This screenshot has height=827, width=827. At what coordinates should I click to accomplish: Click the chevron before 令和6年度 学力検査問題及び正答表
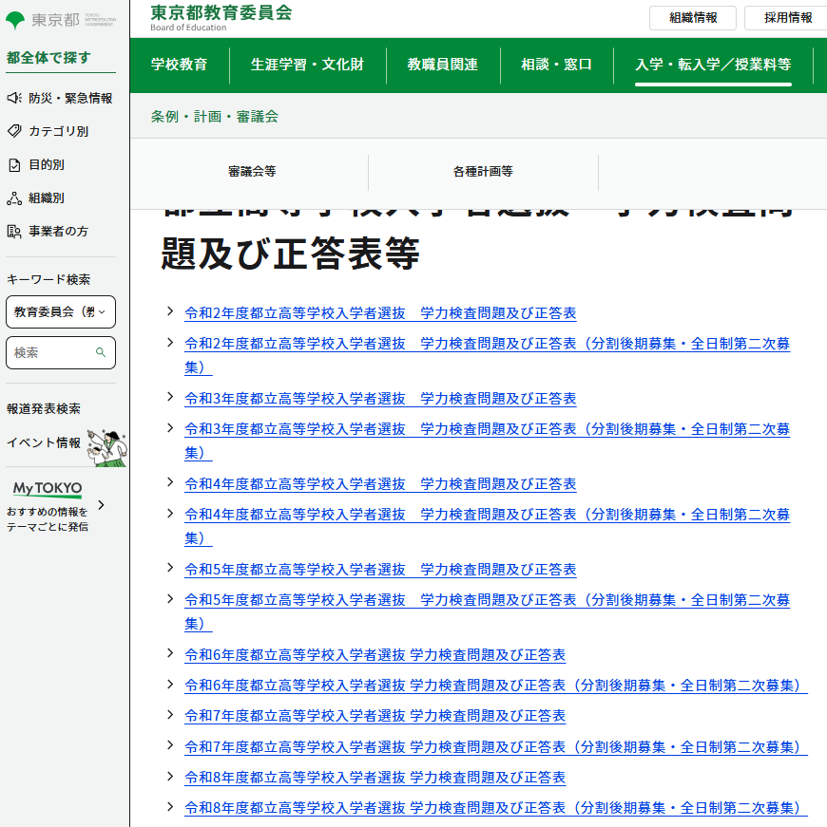pyautogui.click(x=170, y=653)
